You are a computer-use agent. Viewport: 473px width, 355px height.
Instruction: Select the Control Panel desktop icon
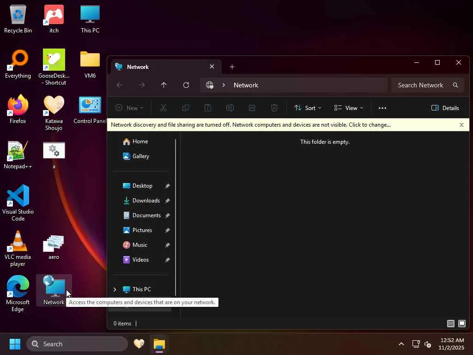point(90,109)
